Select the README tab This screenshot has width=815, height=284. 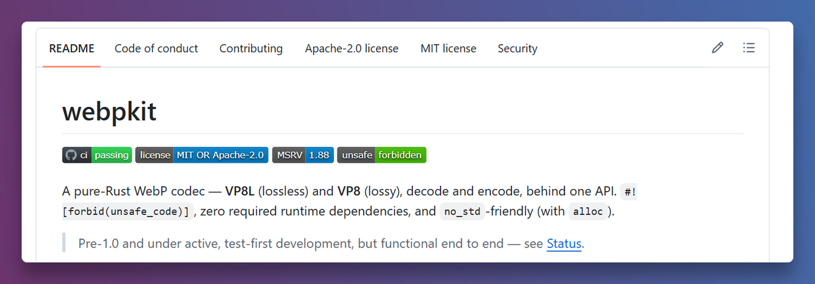click(x=72, y=48)
